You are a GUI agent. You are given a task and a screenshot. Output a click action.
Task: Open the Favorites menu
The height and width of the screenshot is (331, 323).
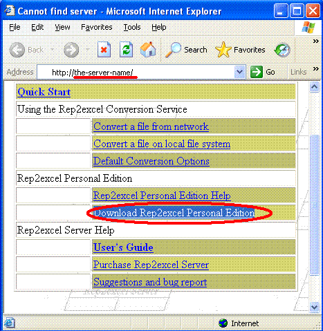point(97,27)
